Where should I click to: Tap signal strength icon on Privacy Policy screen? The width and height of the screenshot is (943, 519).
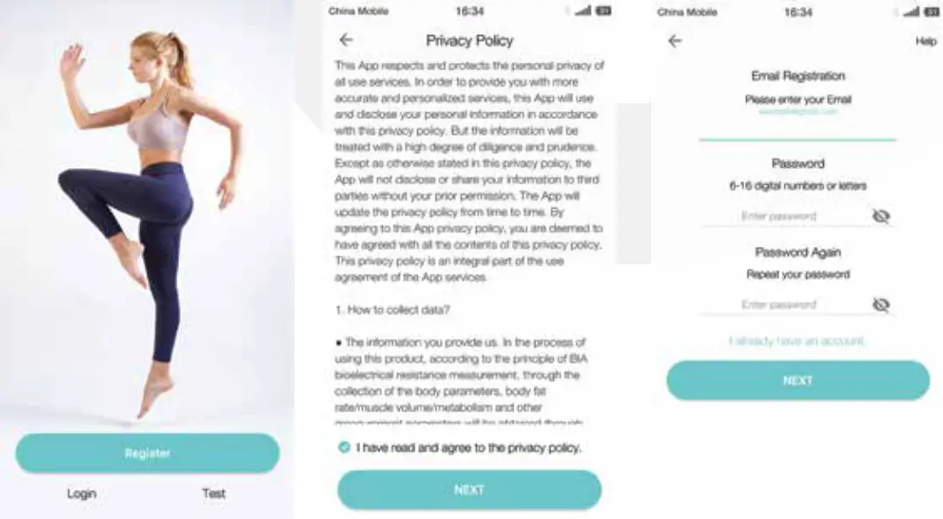coord(583,11)
